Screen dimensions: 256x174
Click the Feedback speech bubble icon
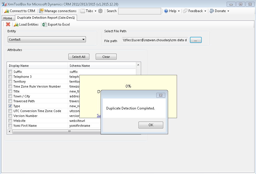pyautogui.click(x=185, y=11)
